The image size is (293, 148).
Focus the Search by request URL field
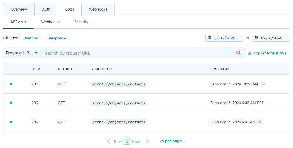(x=138, y=53)
